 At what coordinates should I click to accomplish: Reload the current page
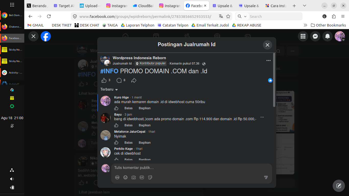49,16
